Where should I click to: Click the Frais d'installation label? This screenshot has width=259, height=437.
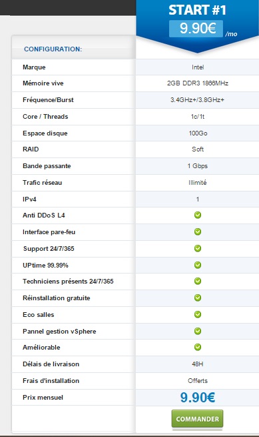51,381
